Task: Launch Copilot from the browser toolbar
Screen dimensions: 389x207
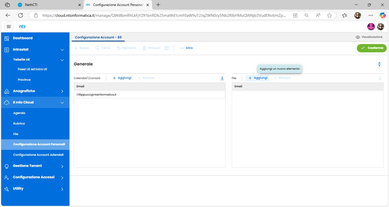Action: (x=382, y=15)
